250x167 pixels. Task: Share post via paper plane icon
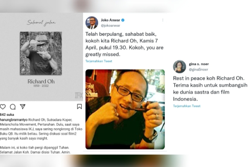click(23, 106)
